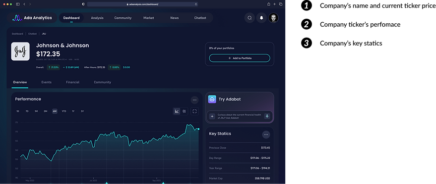Go forward with browser forward arrow
This screenshot has height=184, width=436.
30,4
